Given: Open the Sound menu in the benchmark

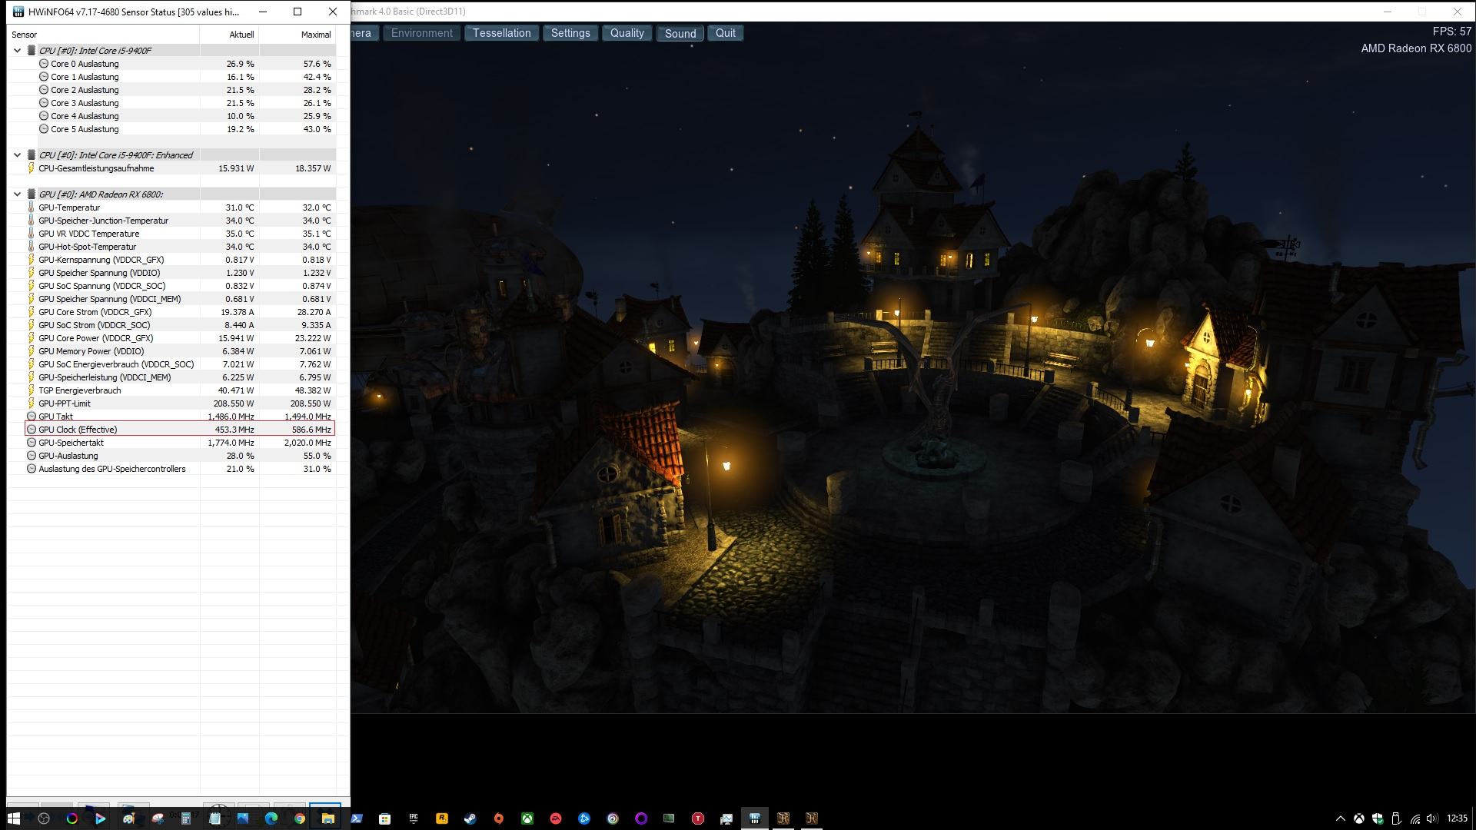Looking at the screenshot, I should tap(680, 33).
